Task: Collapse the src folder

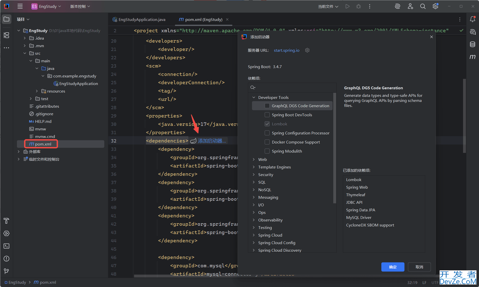Action: [25, 53]
